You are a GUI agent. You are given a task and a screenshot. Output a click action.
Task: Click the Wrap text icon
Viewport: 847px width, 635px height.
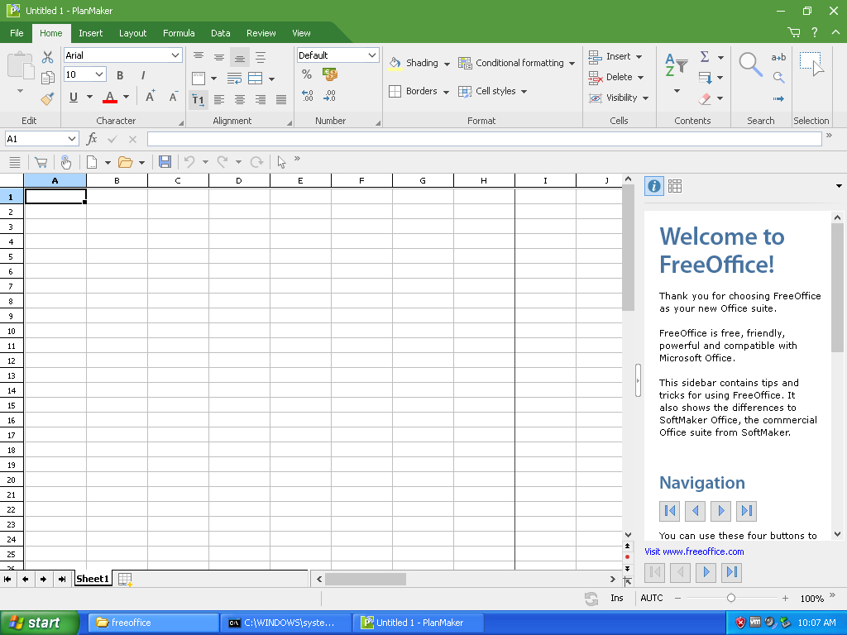click(234, 79)
